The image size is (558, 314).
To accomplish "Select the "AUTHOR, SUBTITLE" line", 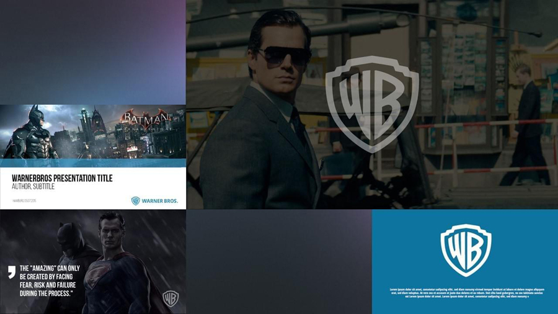I will click(x=33, y=187).
